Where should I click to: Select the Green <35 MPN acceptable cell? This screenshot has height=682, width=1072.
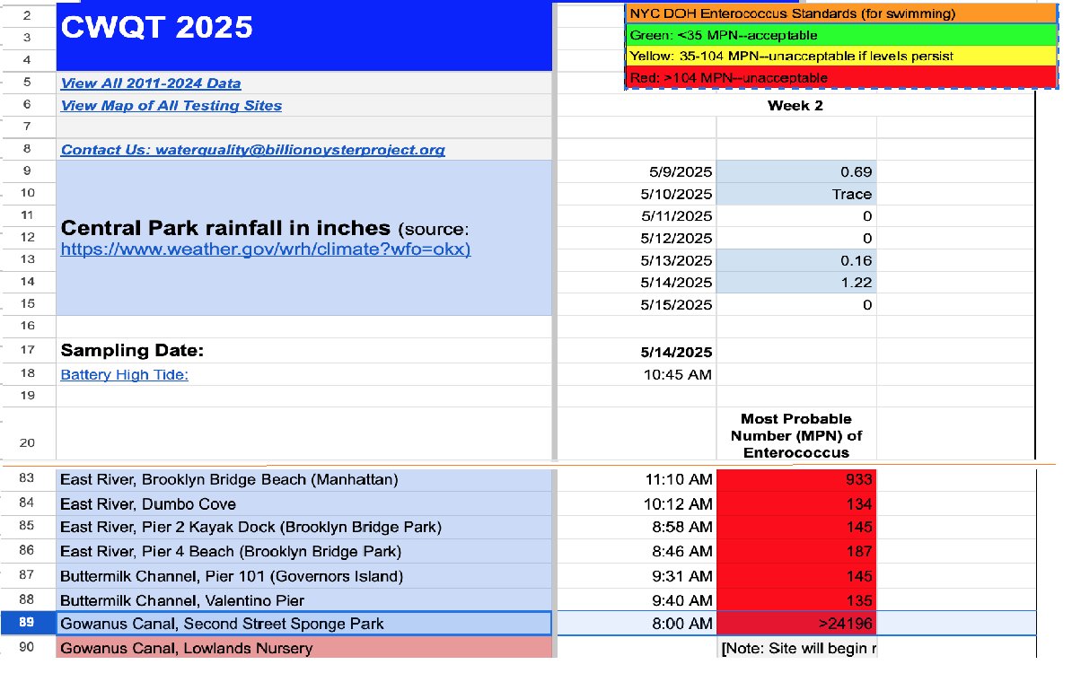click(841, 35)
